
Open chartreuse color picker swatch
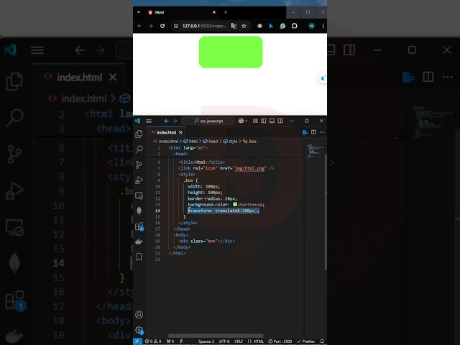coord(235,204)
